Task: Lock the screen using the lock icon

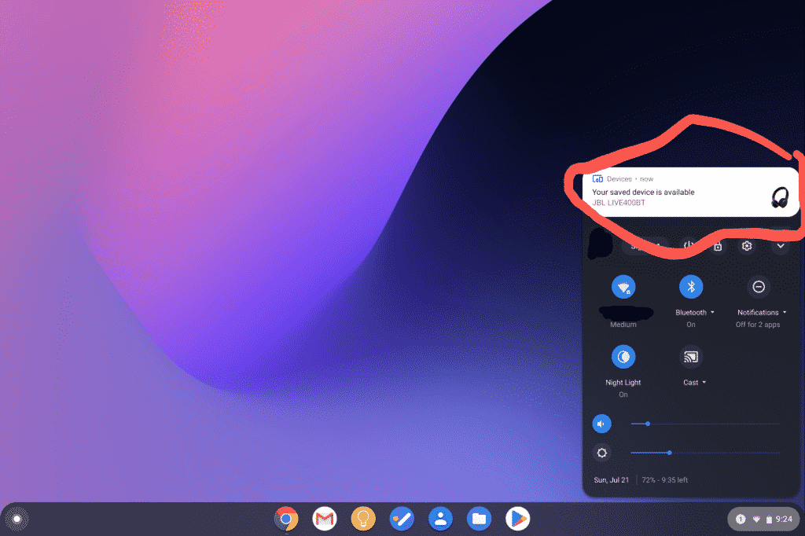Action: click(717, 245)
